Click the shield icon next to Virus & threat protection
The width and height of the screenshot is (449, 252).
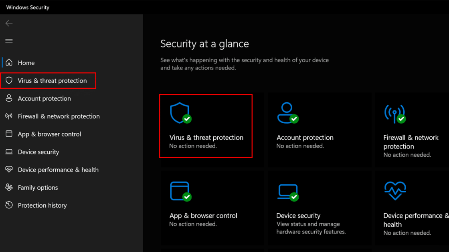pos(9,80)
